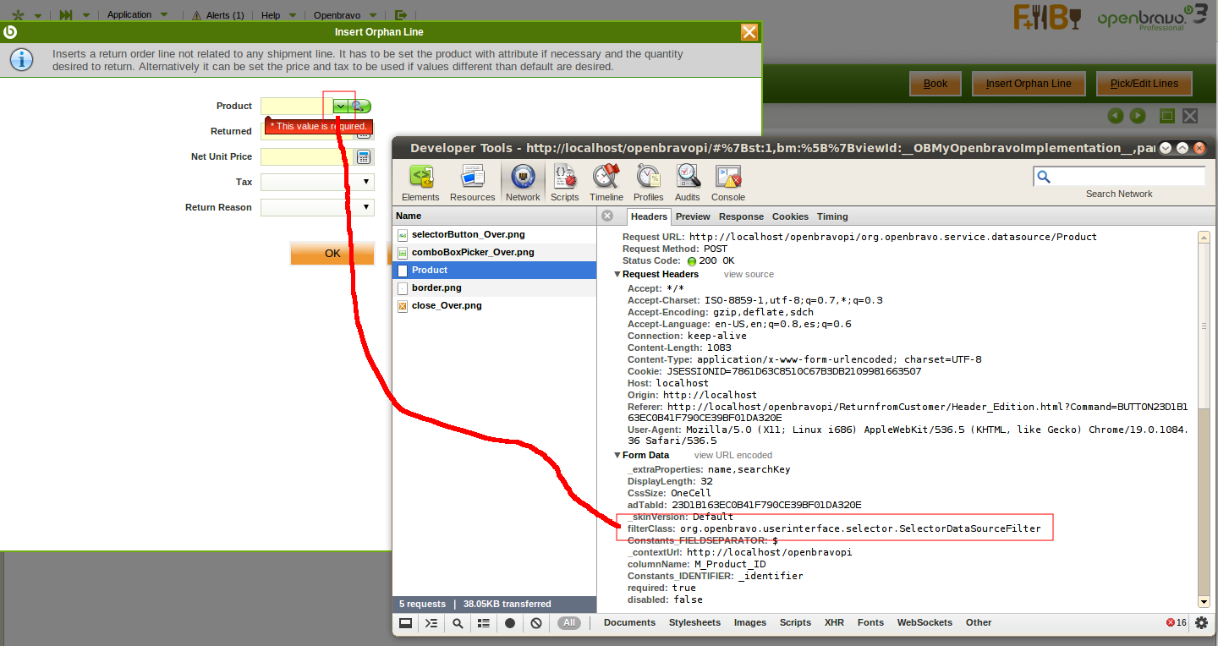Filter network by Documents
This screenshot has height=646, width=1218.
[x=629, y=623]
